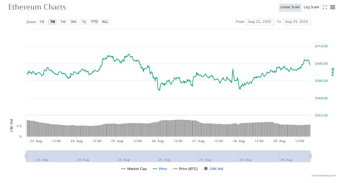Choose the 1y zoom range
This screenshot has height=183, width=342.
click(84, 22)
